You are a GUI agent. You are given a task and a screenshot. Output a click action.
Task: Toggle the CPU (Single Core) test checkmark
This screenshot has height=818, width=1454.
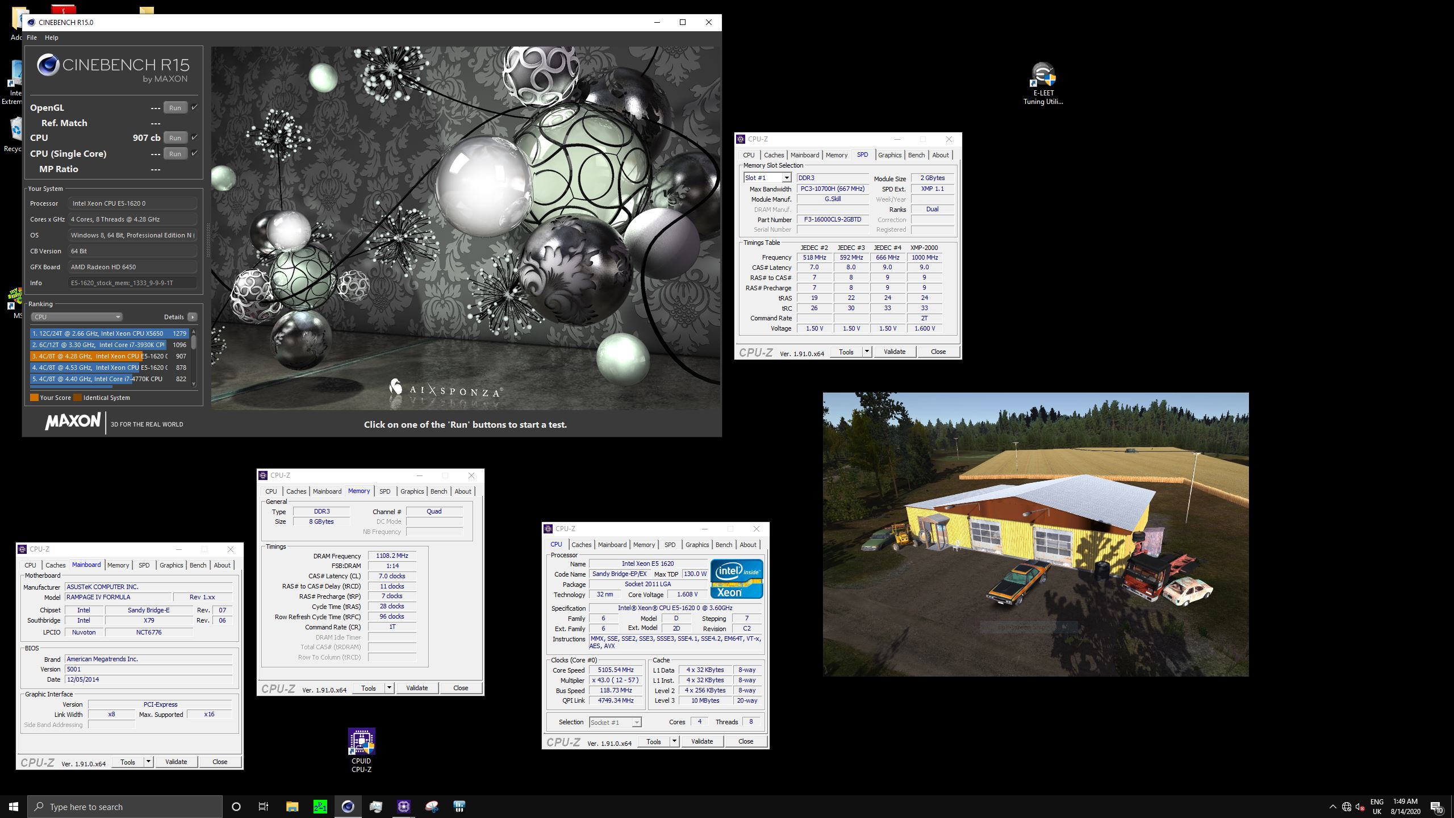click(194, 153)
